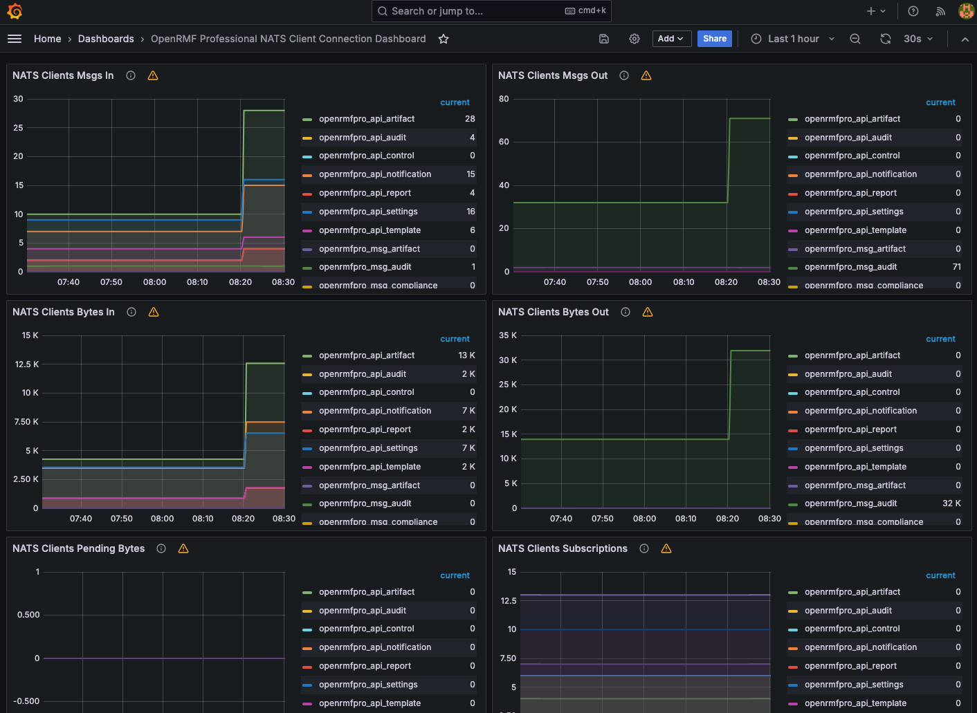This screenshot has width=977, height=713.
Task: Open dashboard settings gear
Action: point(634,39)
